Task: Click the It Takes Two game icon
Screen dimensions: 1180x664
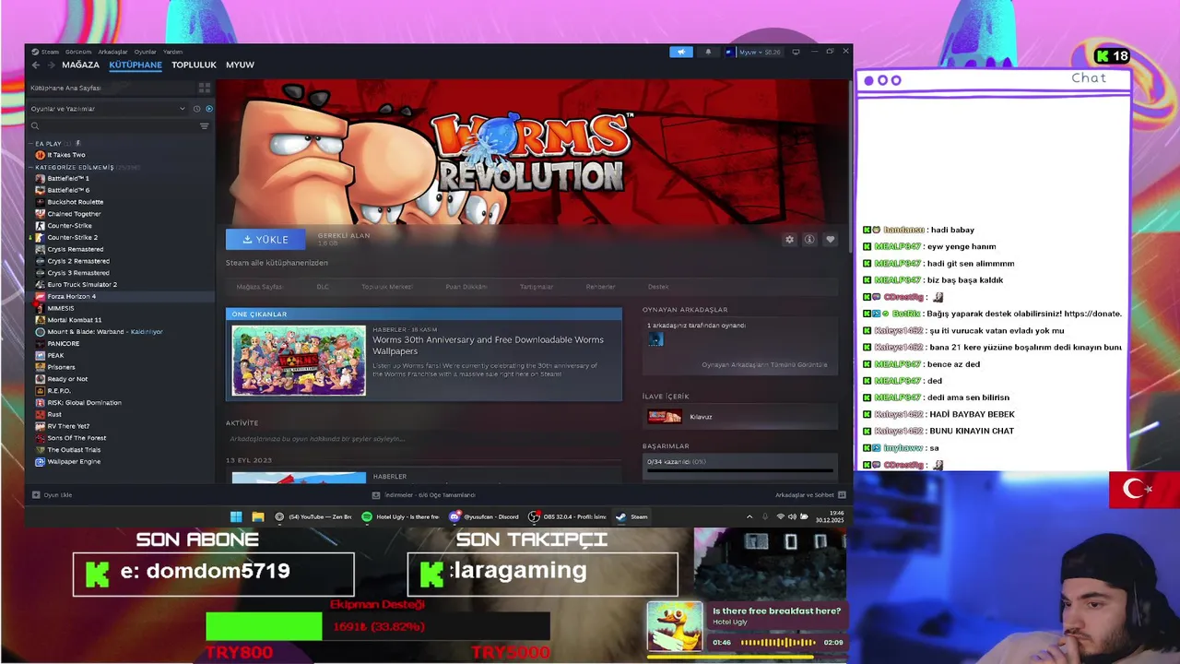Action: pyautogui.click(x=40, y=155)
